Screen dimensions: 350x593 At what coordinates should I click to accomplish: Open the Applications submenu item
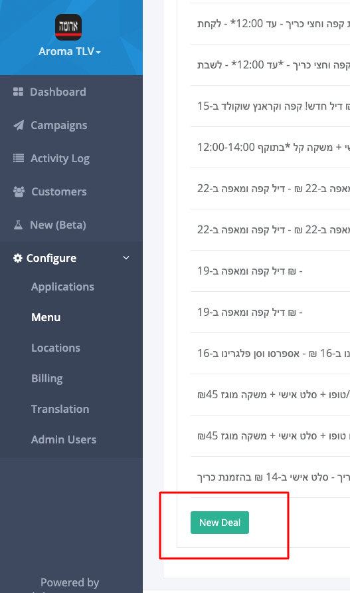coord(62,287)
